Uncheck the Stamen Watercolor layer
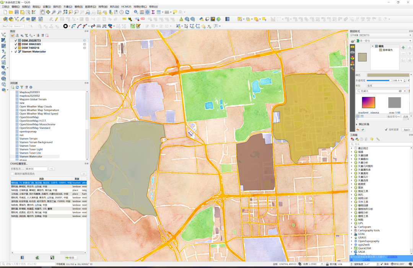Image resolution: width=413 pixels, height=268 pixels. [x=16, y=51]
